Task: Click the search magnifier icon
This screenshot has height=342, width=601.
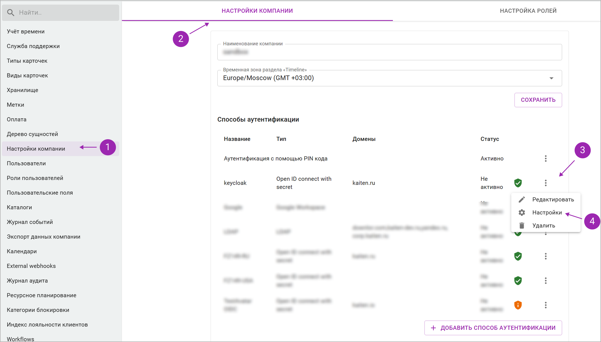Action: coord(11,12)
